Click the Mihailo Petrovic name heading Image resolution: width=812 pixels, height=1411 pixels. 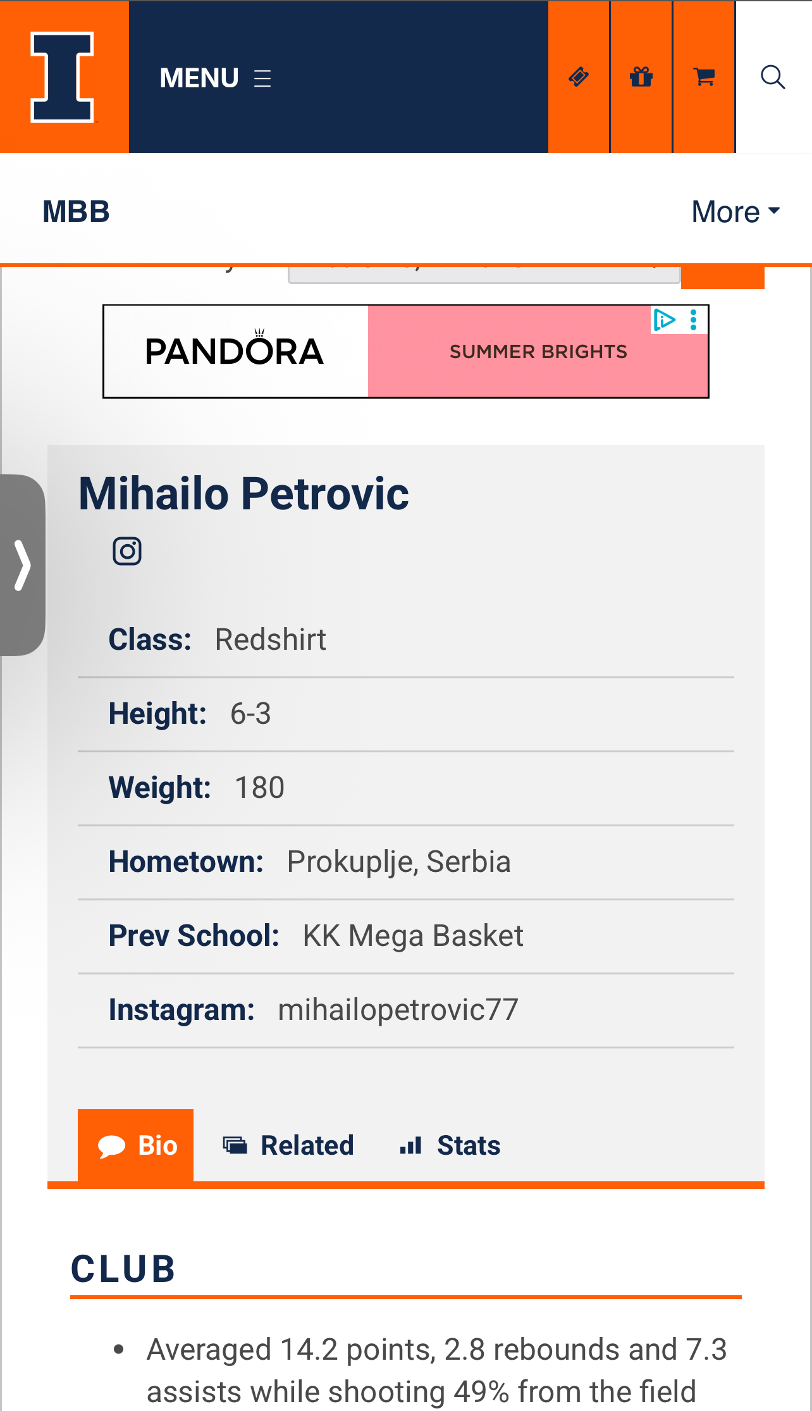click(244, 494)
